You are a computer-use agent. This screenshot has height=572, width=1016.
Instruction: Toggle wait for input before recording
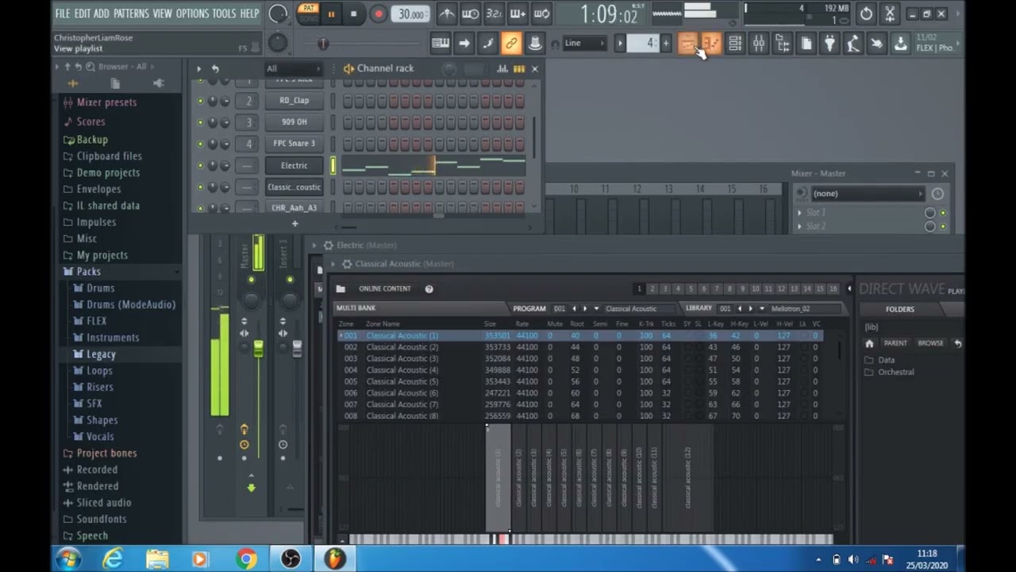tap(471, 14)
